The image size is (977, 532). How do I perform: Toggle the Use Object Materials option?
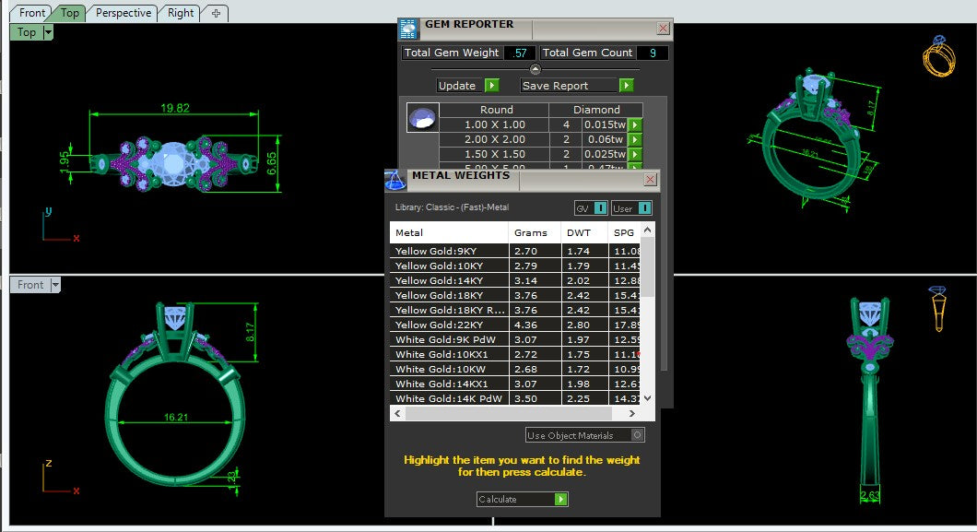click(x=584, y=435)
